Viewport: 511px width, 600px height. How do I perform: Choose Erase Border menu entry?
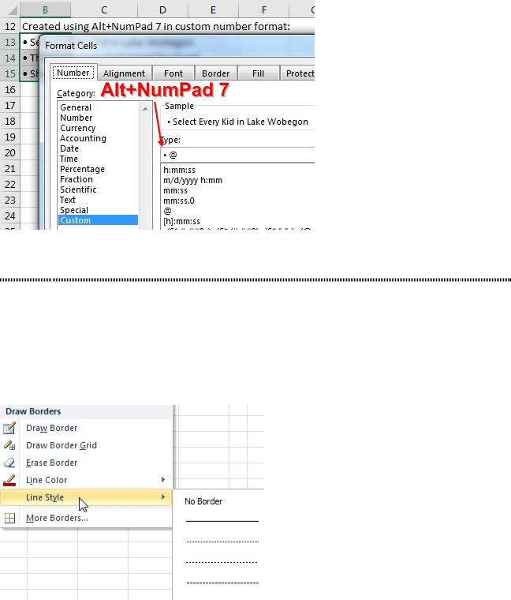(x=86, y=463)
